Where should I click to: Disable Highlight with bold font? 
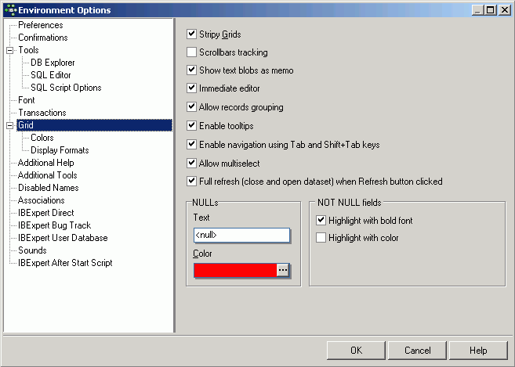click(x=321, y=221)
